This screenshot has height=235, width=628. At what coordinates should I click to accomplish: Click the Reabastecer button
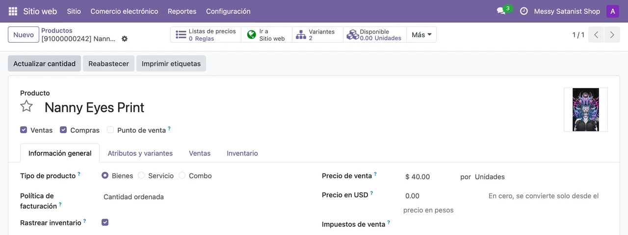click(108, 64)
